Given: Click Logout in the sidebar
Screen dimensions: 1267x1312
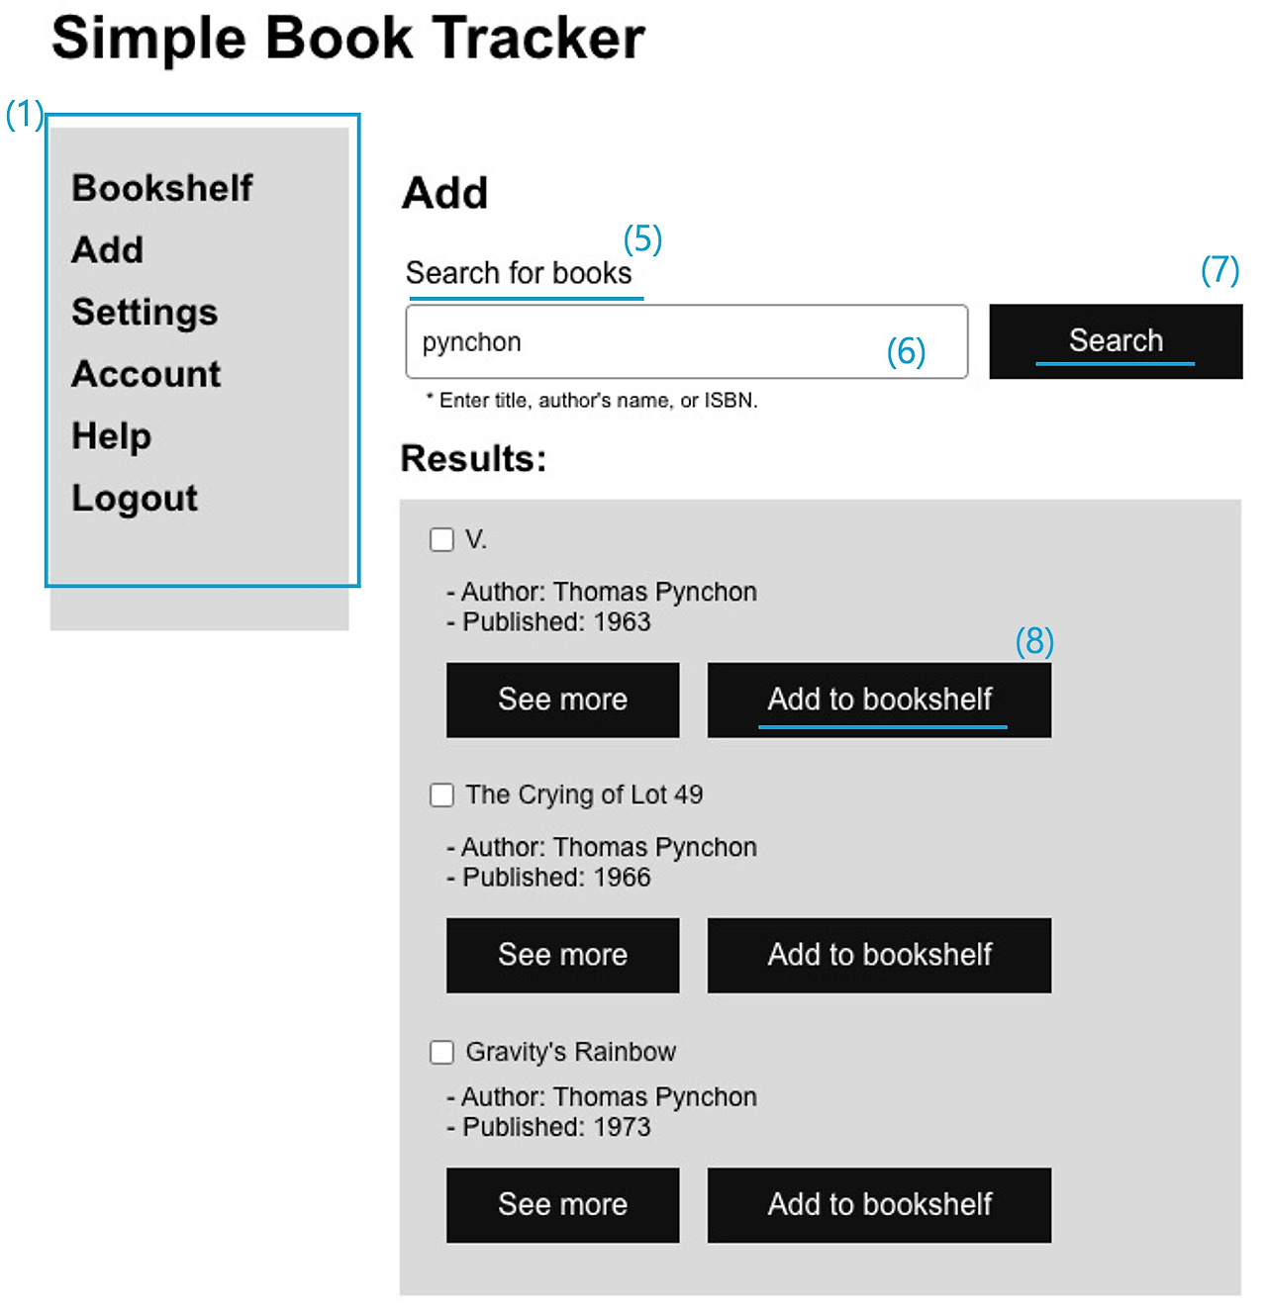Looking at the screenshot, I should coord(135,498).
